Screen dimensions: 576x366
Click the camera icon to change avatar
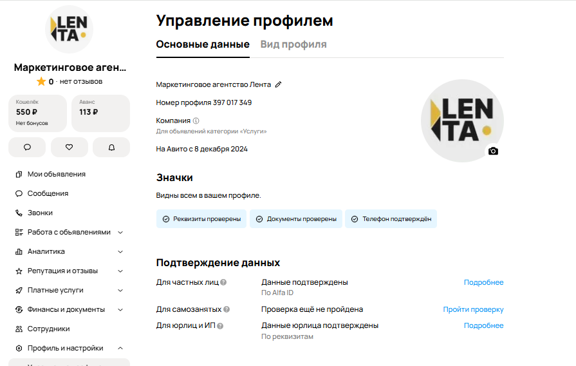pyautogui.click(x=493, y=151)
